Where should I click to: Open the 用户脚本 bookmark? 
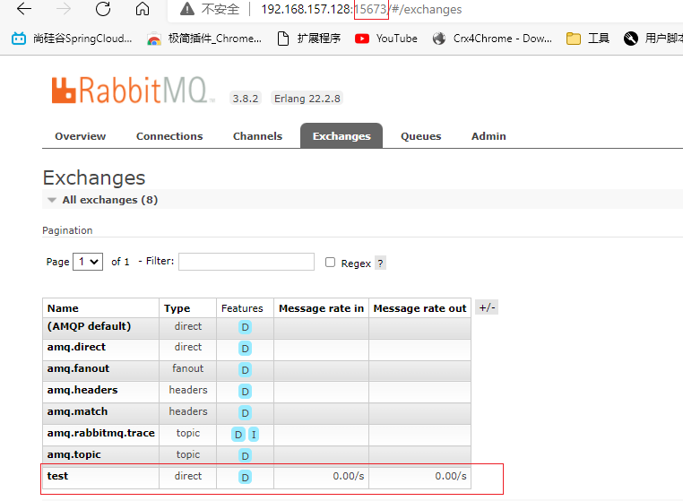click(653, 39)
